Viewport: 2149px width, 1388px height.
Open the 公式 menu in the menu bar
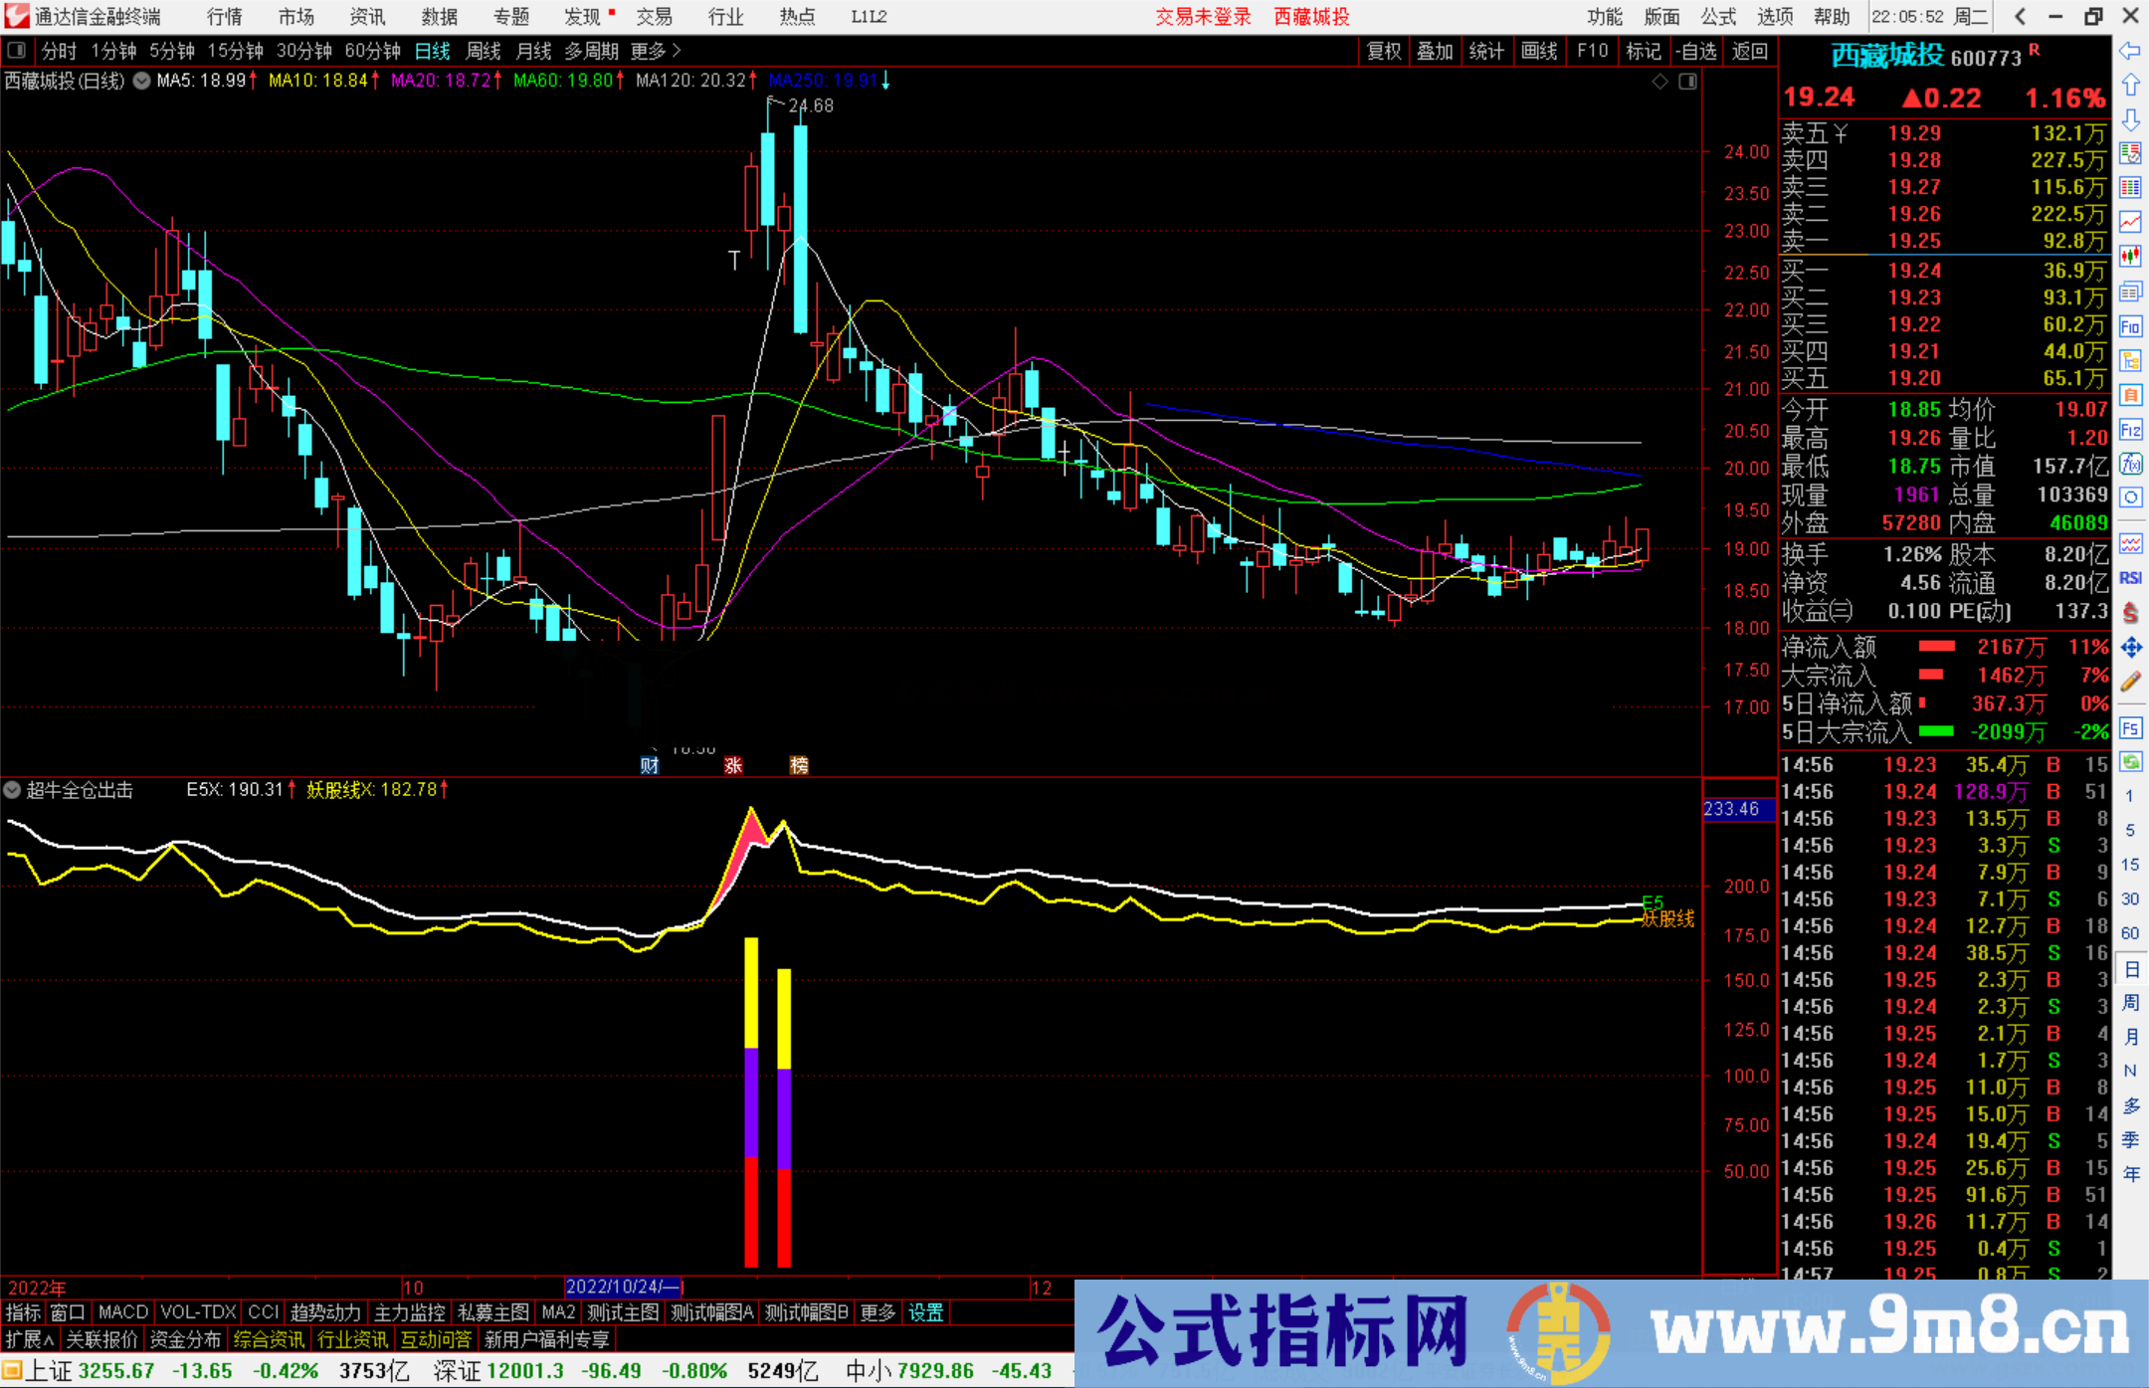click(x=1718, y=16)
